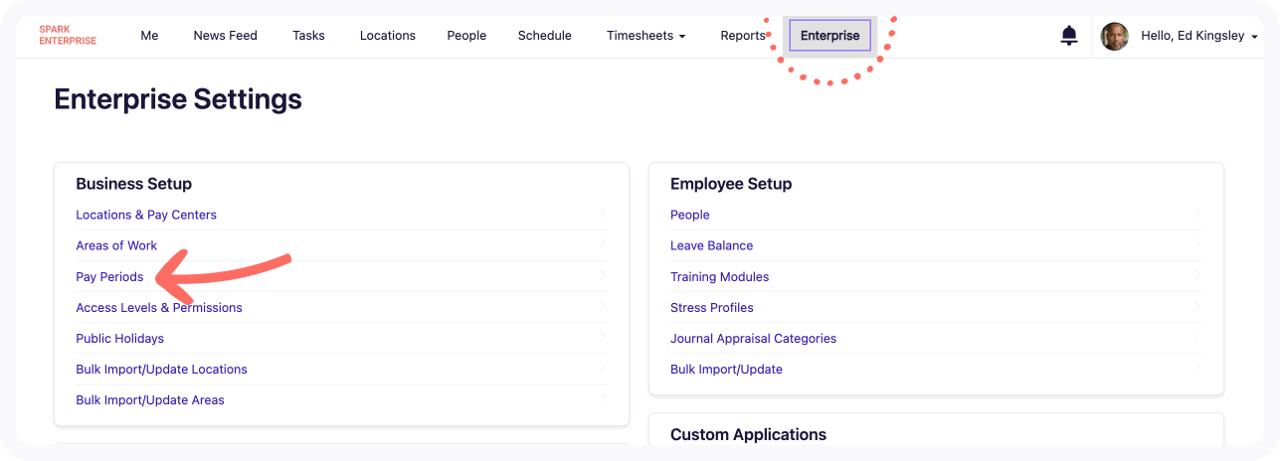Open the Pay Periods link

pyautogui.click(x=109, y=276)
